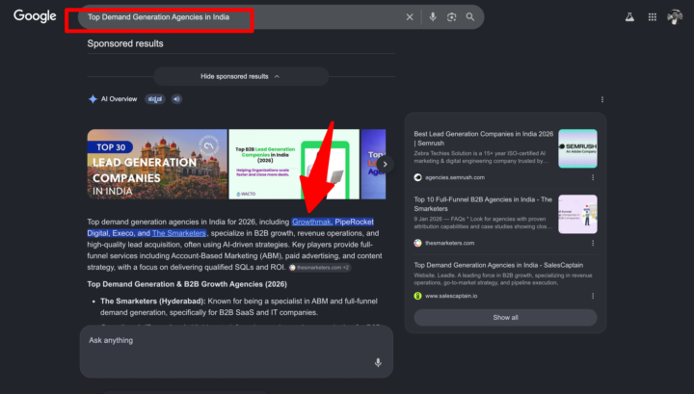This screenshot has height=394, width=694.
Task: Open more options for thesmarketers.com
Action: coord(593,243)
